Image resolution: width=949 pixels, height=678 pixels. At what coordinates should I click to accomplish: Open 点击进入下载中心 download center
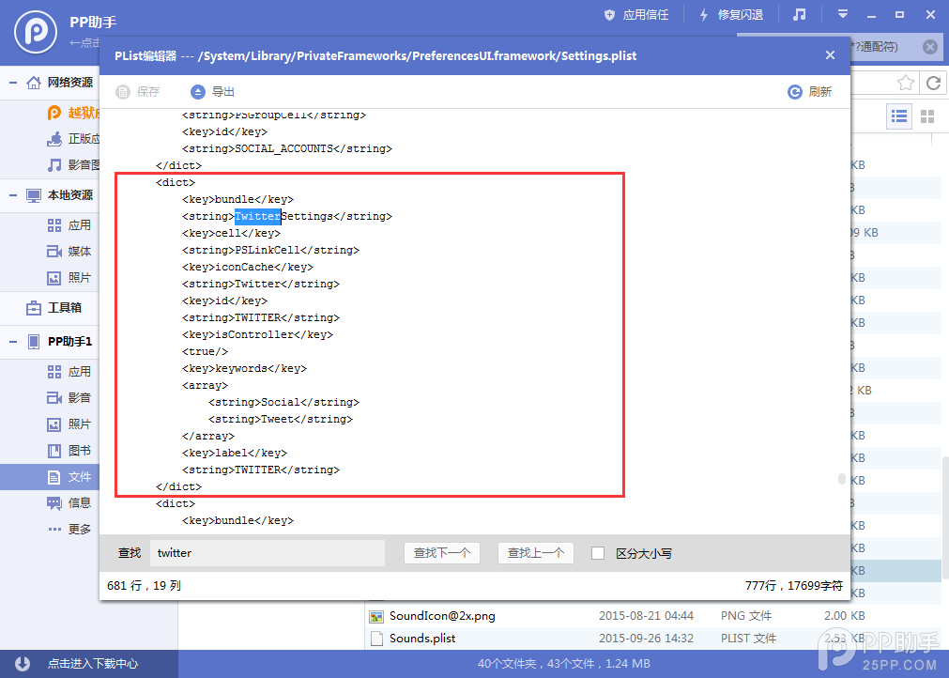click(x=93, y=664)
